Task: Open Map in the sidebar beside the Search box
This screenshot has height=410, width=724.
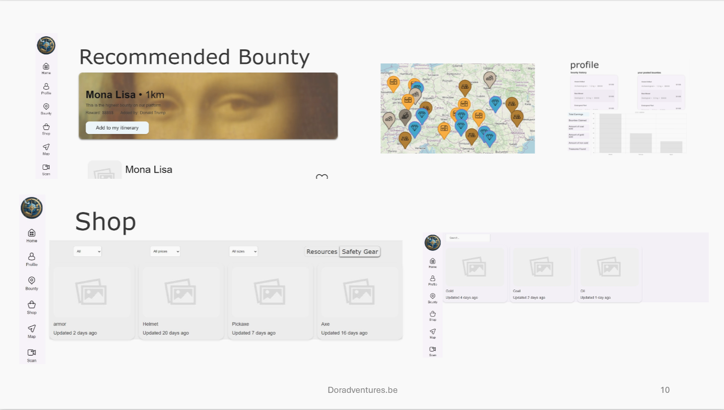Action: (x=433, y=333)
